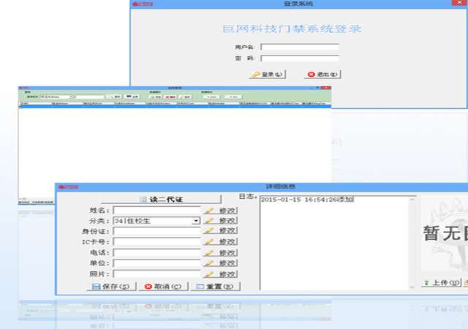468x329 pixels.
Task: Click the IC卡号 card number input field
Action: click(156, 242)
